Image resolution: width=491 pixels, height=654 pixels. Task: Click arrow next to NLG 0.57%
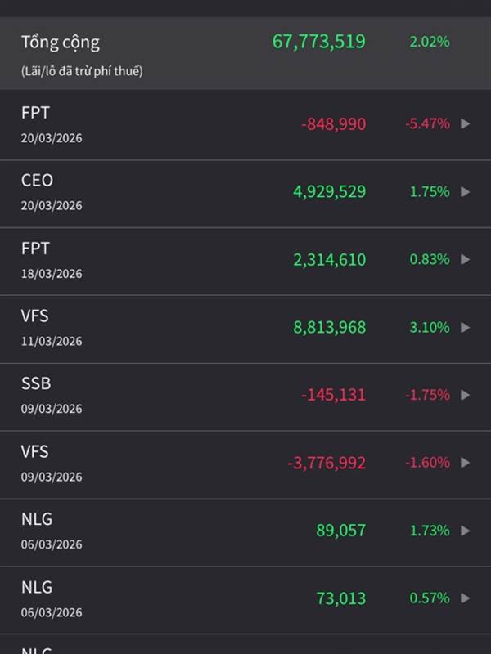click(465, 598)
